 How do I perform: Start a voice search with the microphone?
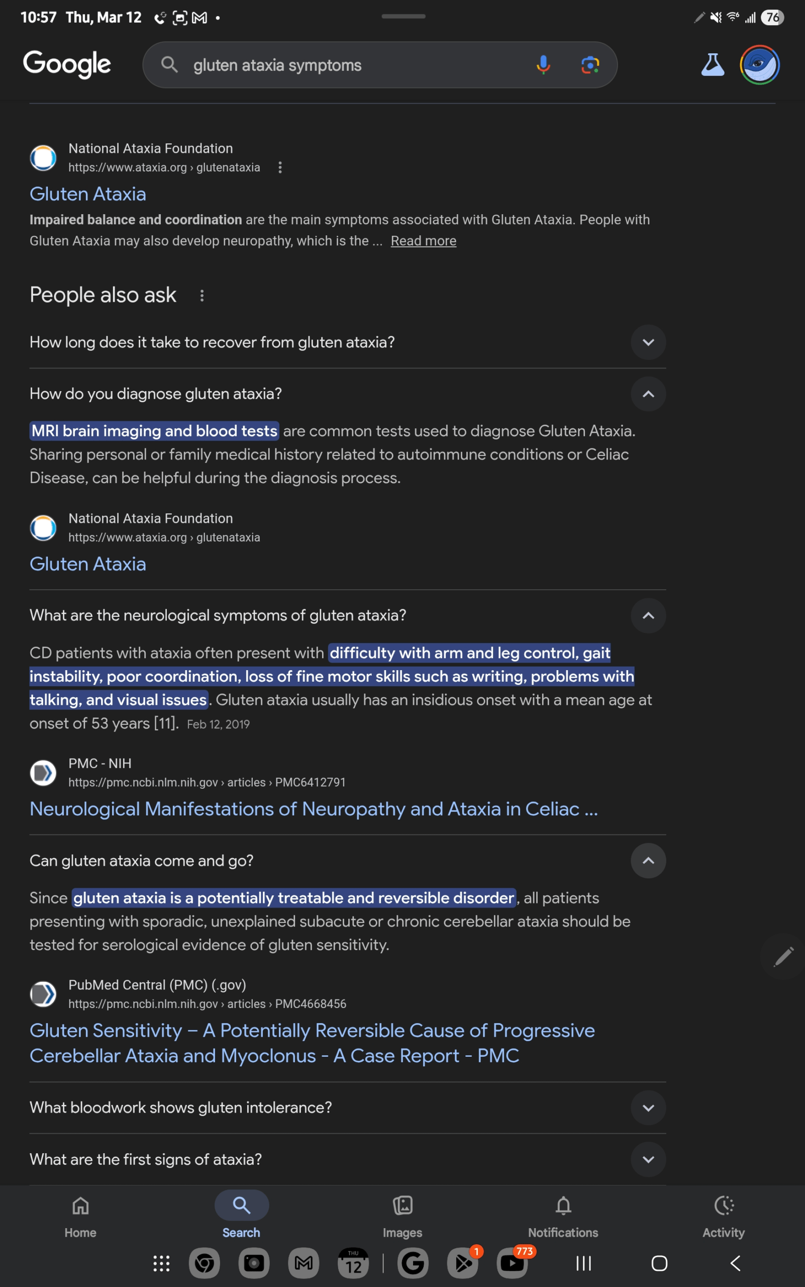(x=544, y=64)
